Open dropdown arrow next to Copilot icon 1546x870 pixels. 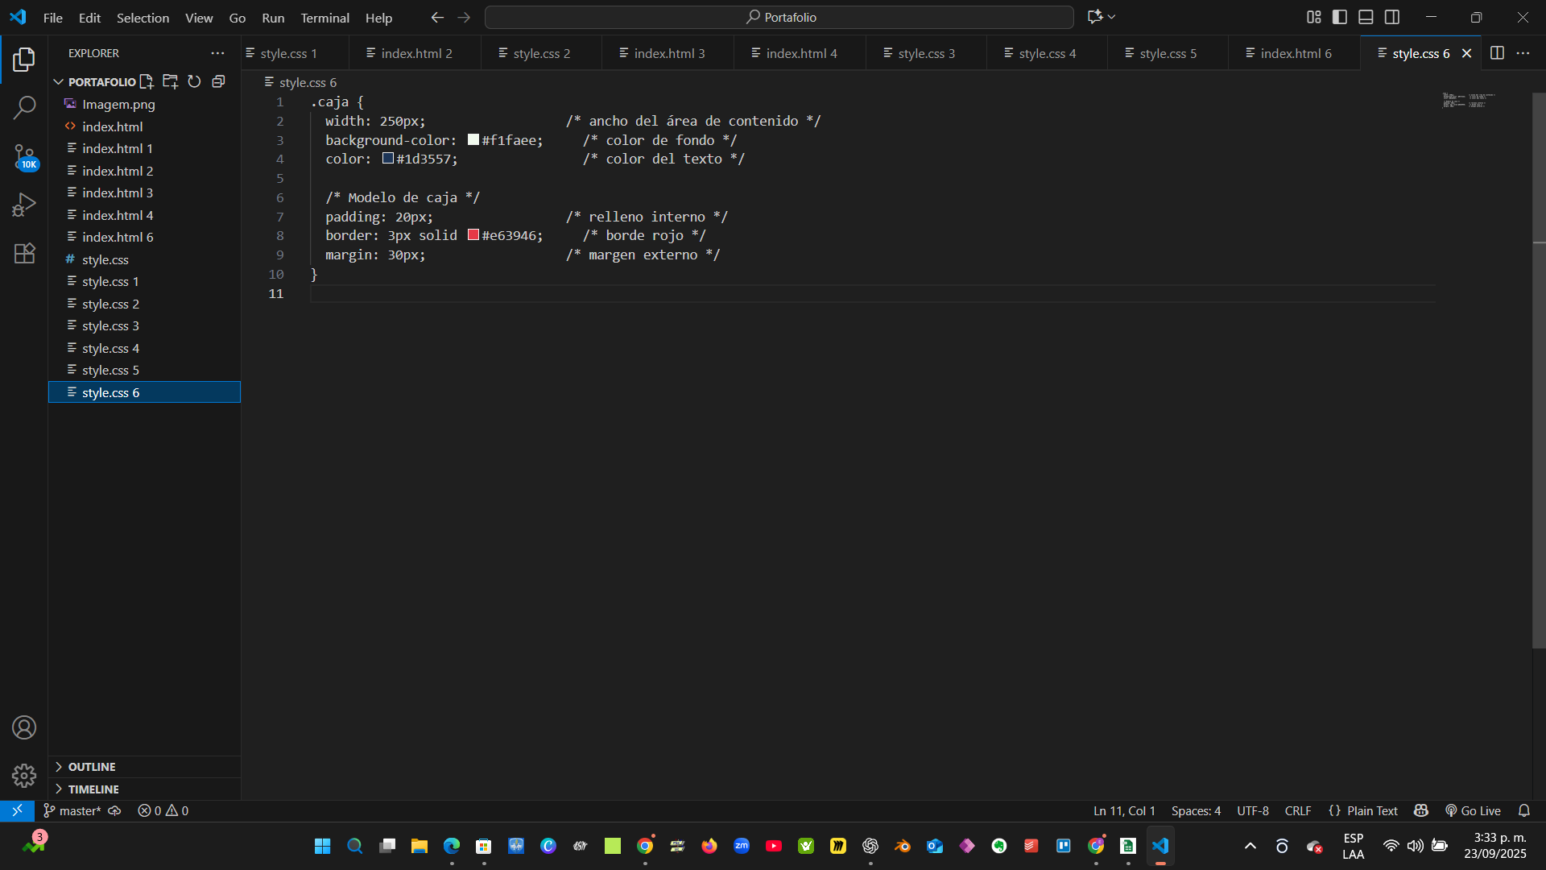point(1111,17)
